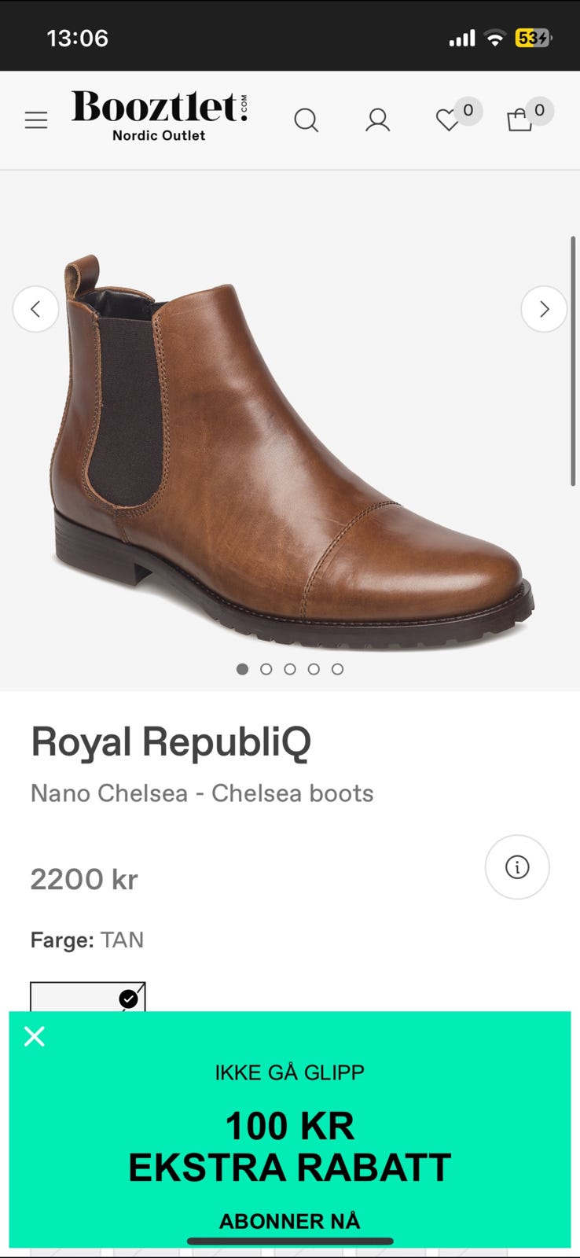
Task: Select the checked TAN color swatch
Action: 88,996
